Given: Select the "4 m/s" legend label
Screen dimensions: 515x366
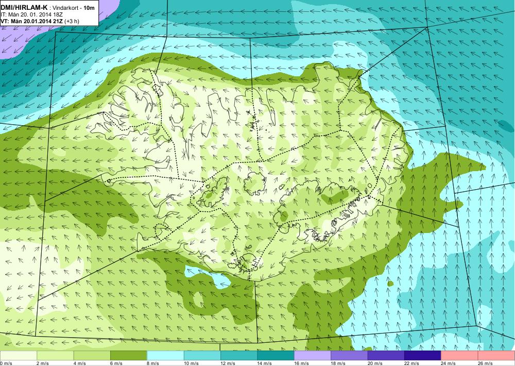Looking at the screenshot, I should tap(79, 363).
